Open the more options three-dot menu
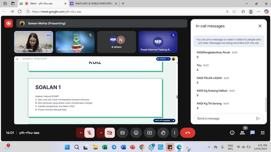The width and height of the screenshot is (271, 152). pyautogui.click(x=174, y=133)
